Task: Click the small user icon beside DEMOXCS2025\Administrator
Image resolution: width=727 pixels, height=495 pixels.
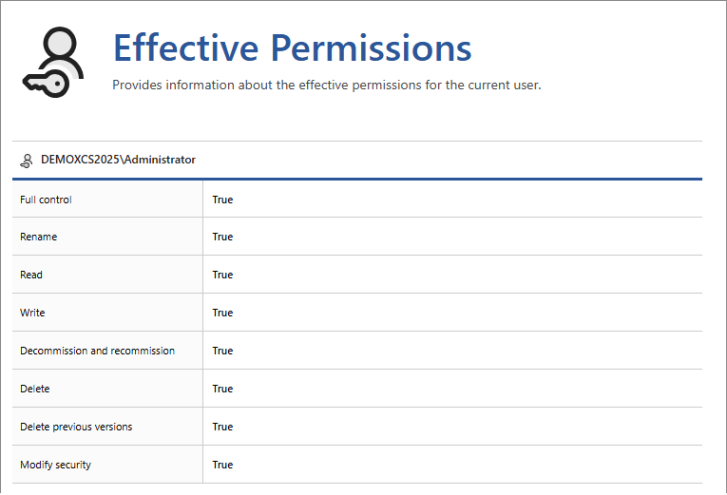Action: (27, 161)
